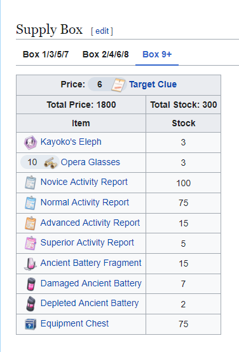Click the Normal Activity Report icon
Screen dimensions: 239x352
pyautogui.click(x=31, y=203)
